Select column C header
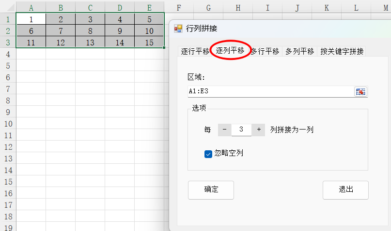The width and height of the screenshot is (391, 231). click(x=90, y=7)
